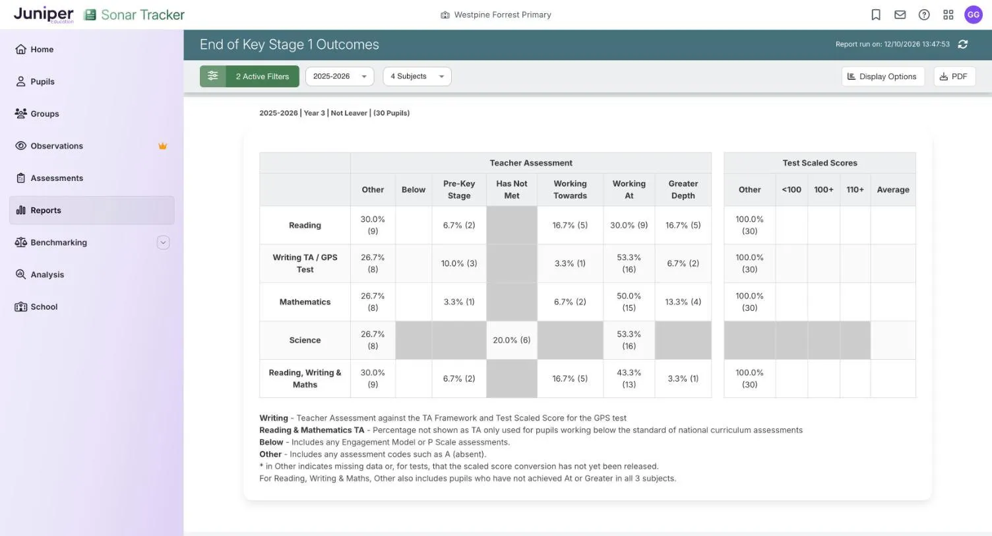This screenshot has height=536, width=992.
Task: Open Groups sidebar label
Action: (45, 114)
